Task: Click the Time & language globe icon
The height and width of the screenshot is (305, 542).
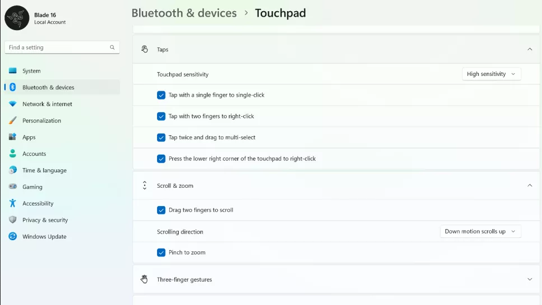Action: point(13,170)
